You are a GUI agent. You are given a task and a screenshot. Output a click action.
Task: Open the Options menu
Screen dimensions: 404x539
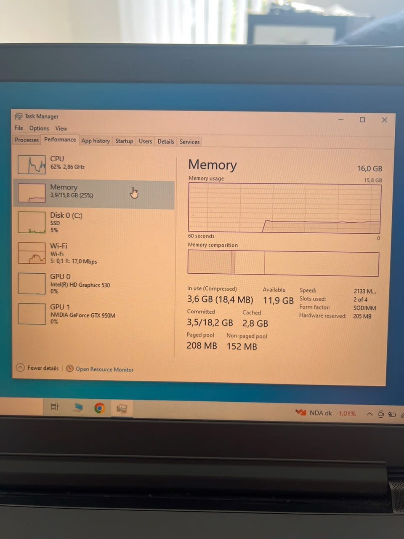click(x=39, y=128)
